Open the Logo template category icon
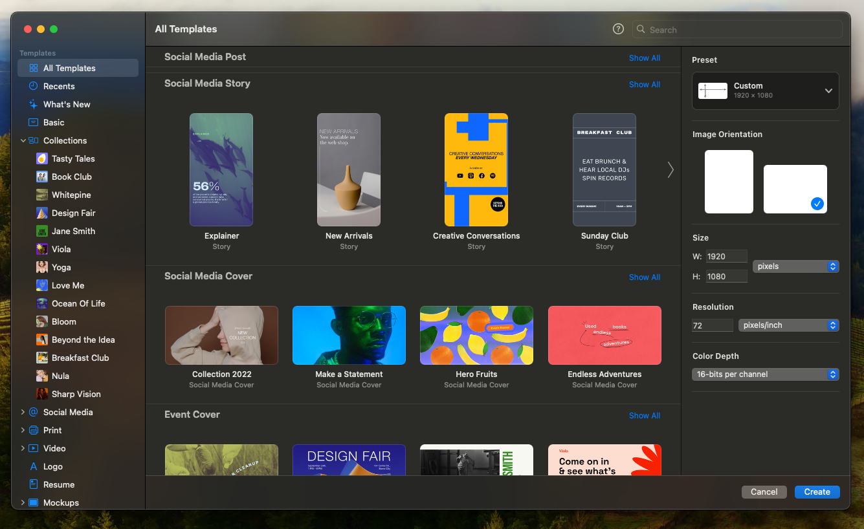Screen dimensions: 864x529 34,466
